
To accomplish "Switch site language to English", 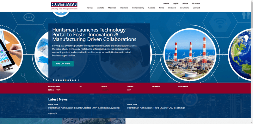I will 176,3.
